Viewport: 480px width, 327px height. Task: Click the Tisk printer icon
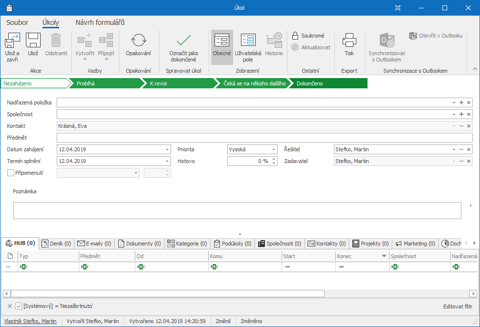[x=349, y=41]
